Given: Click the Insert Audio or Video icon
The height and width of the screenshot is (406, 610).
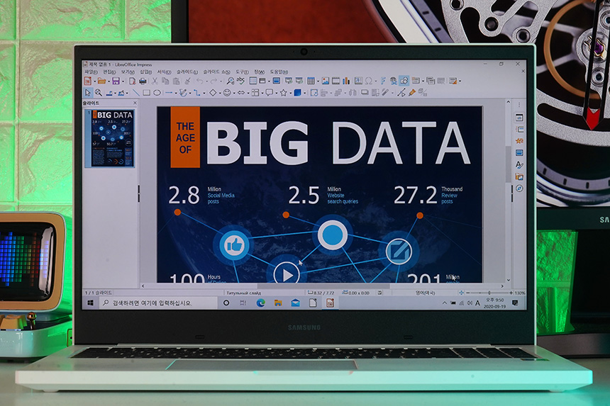Looking at the screenshot, I should tap(335, 81).
